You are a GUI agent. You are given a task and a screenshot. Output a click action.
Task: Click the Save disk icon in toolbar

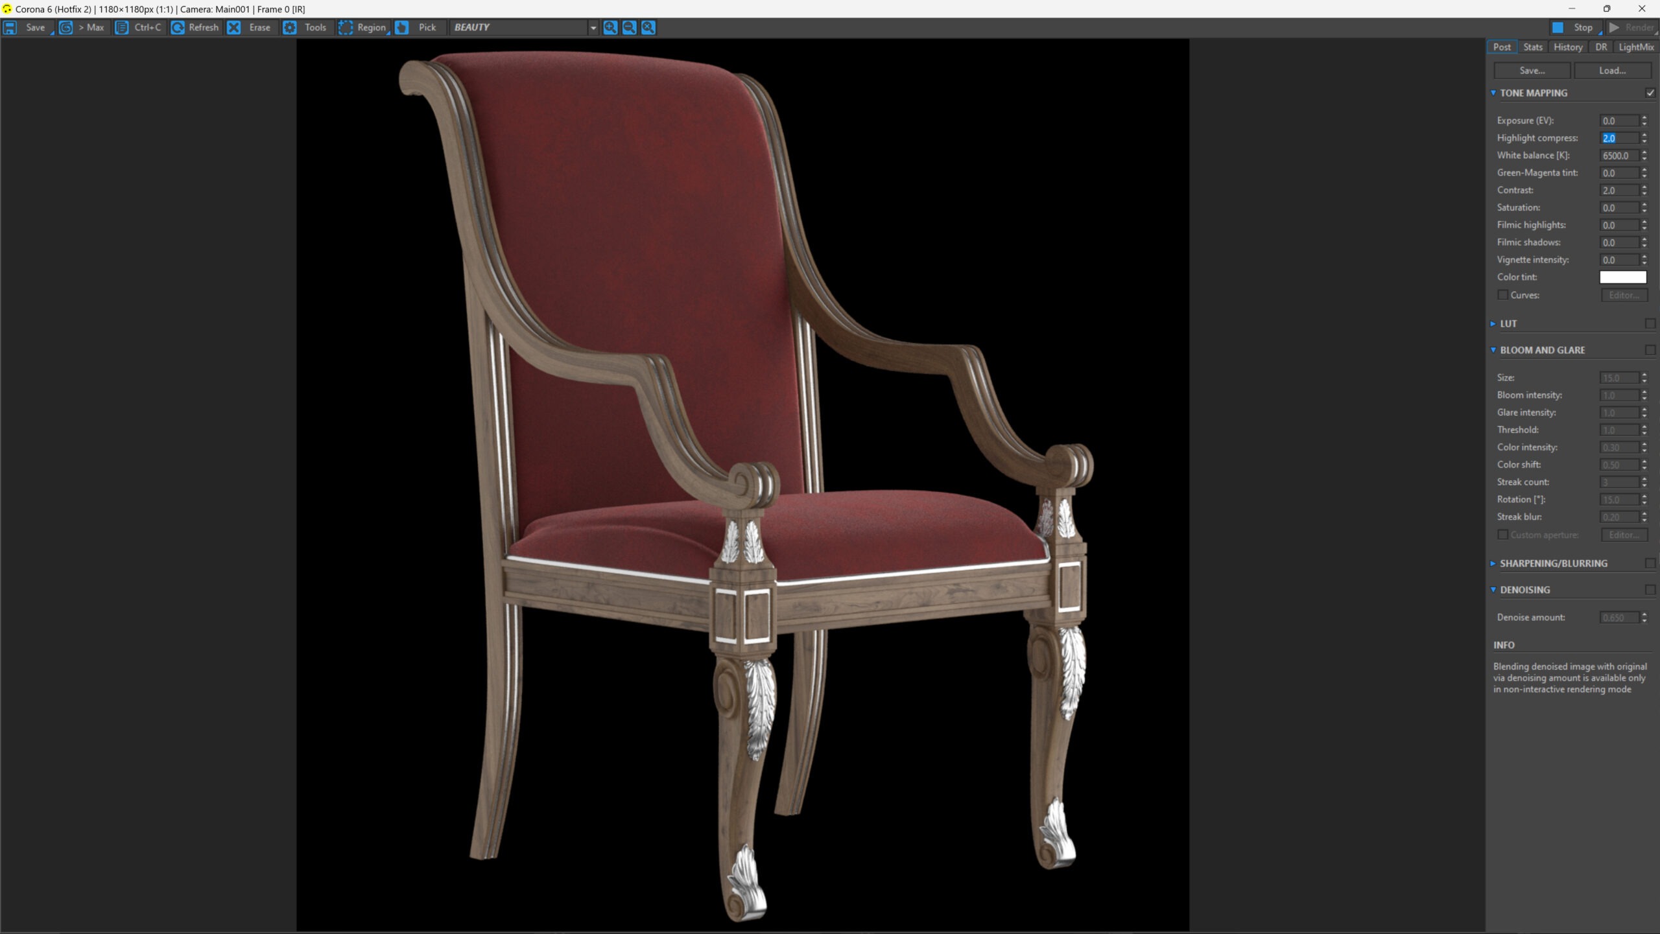pos(10,27)
